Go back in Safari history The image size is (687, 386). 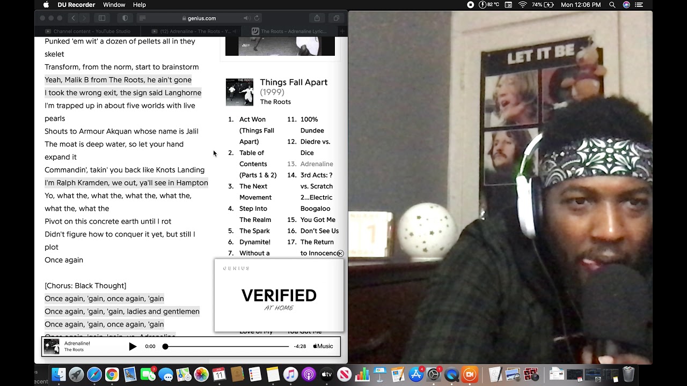(x=74, y=18)
